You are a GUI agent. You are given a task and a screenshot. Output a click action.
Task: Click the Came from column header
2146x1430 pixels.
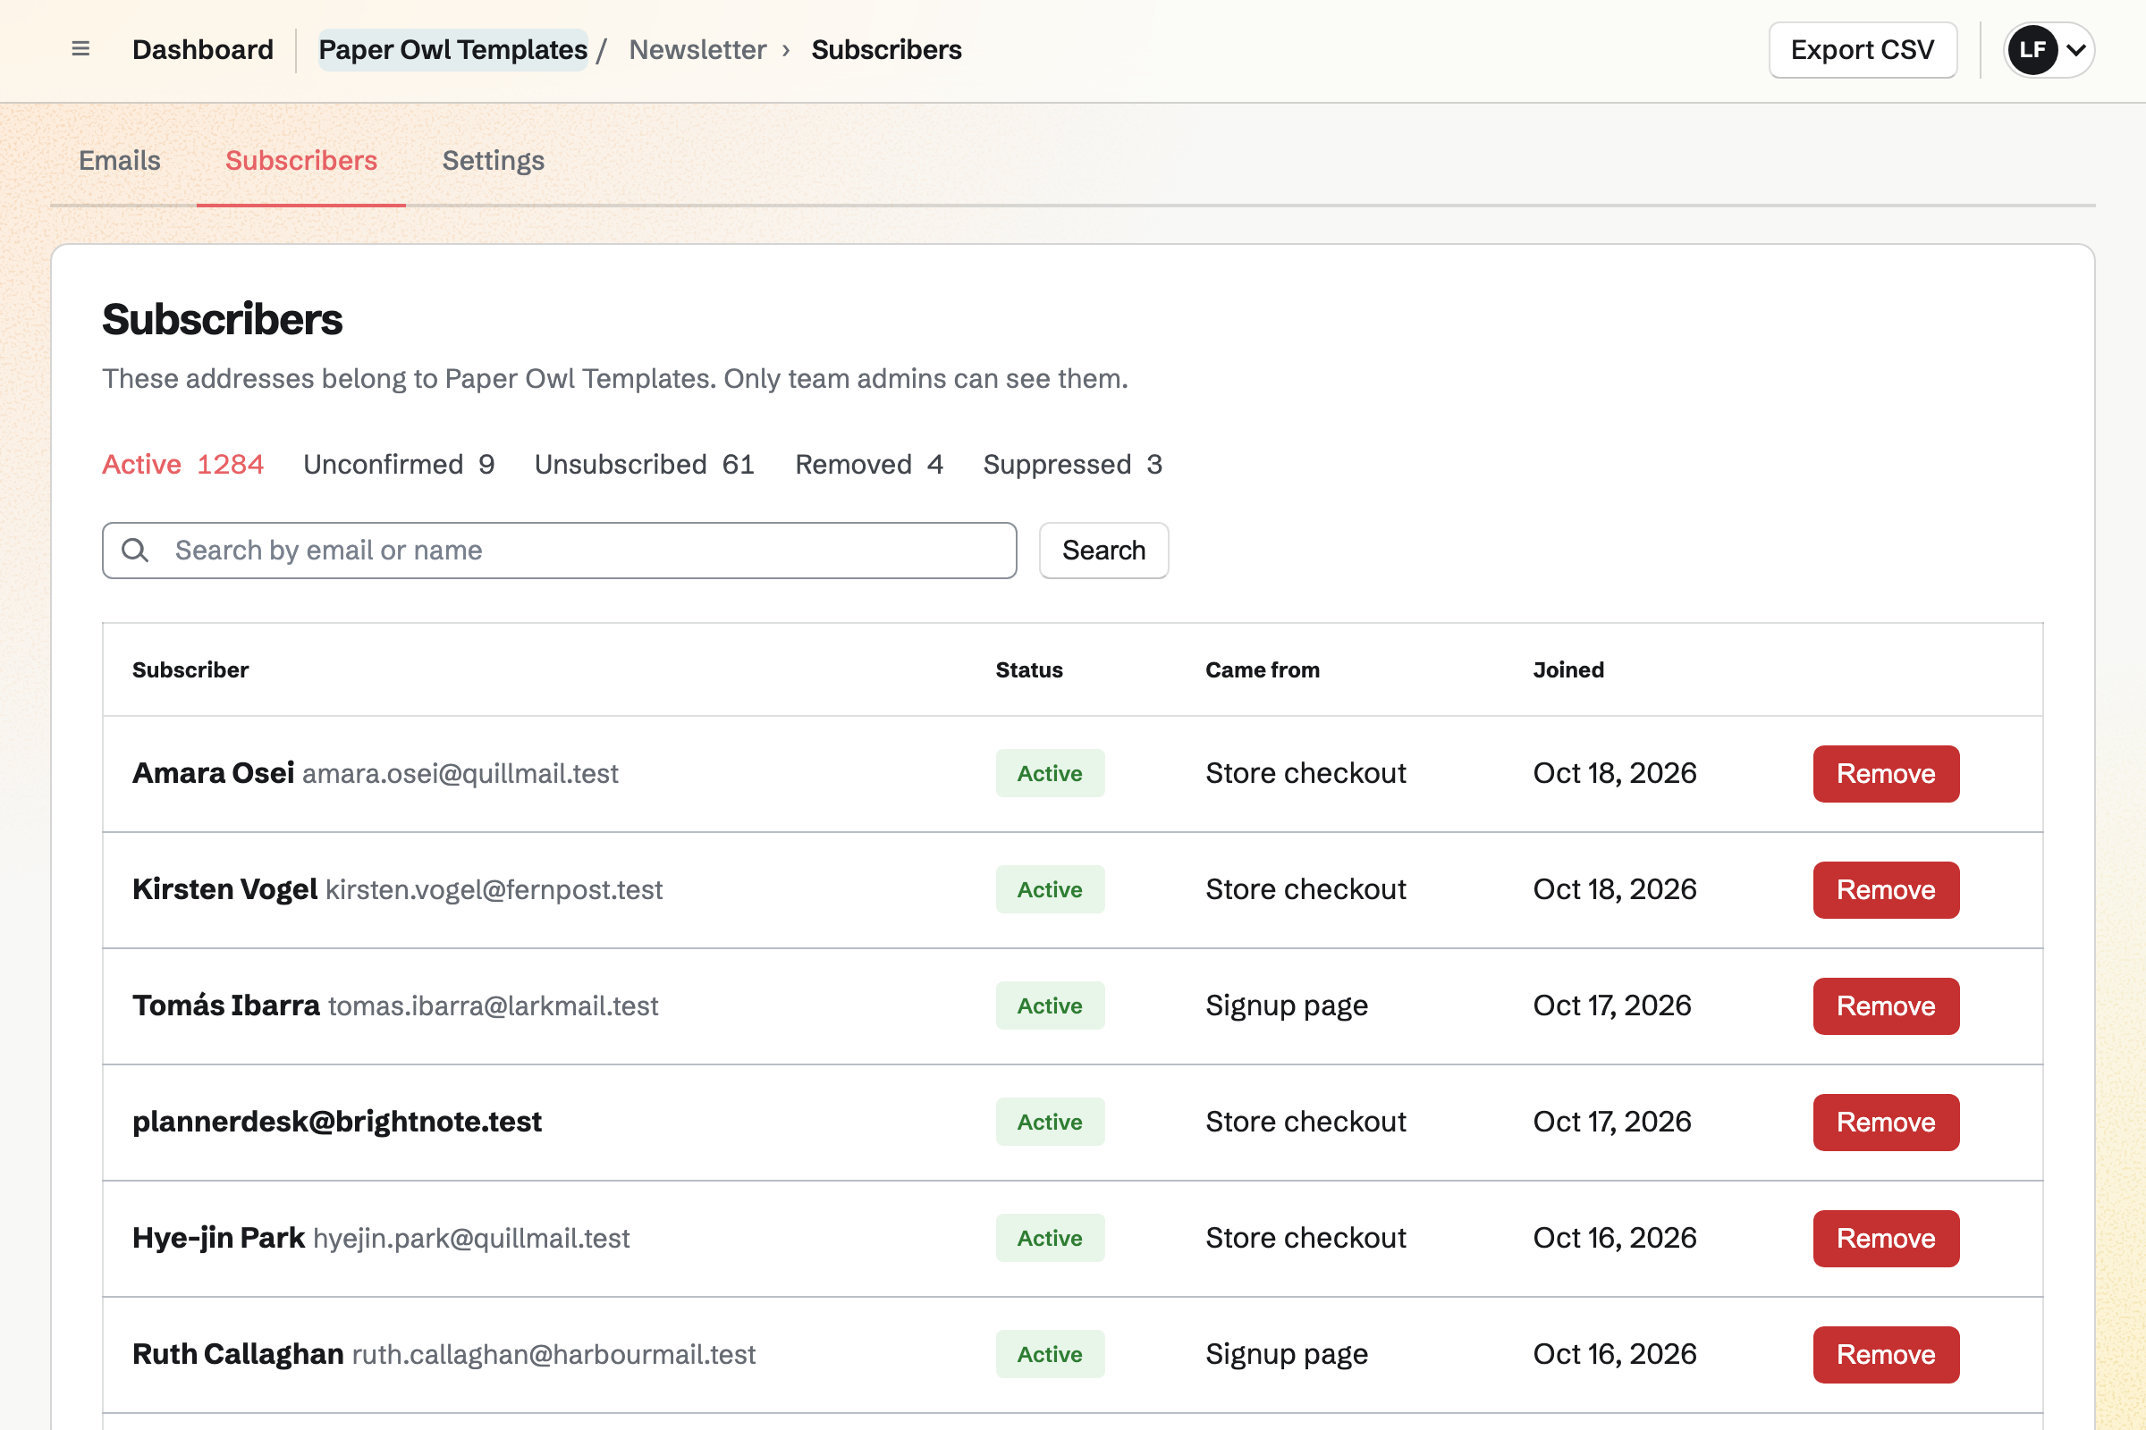pos(1262,669)
